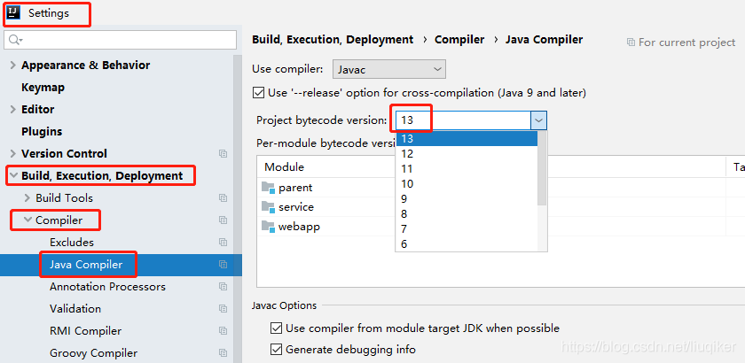Click the project-level icon beside Excludes
The image size is (745, 363).
[x=223, y=242]
